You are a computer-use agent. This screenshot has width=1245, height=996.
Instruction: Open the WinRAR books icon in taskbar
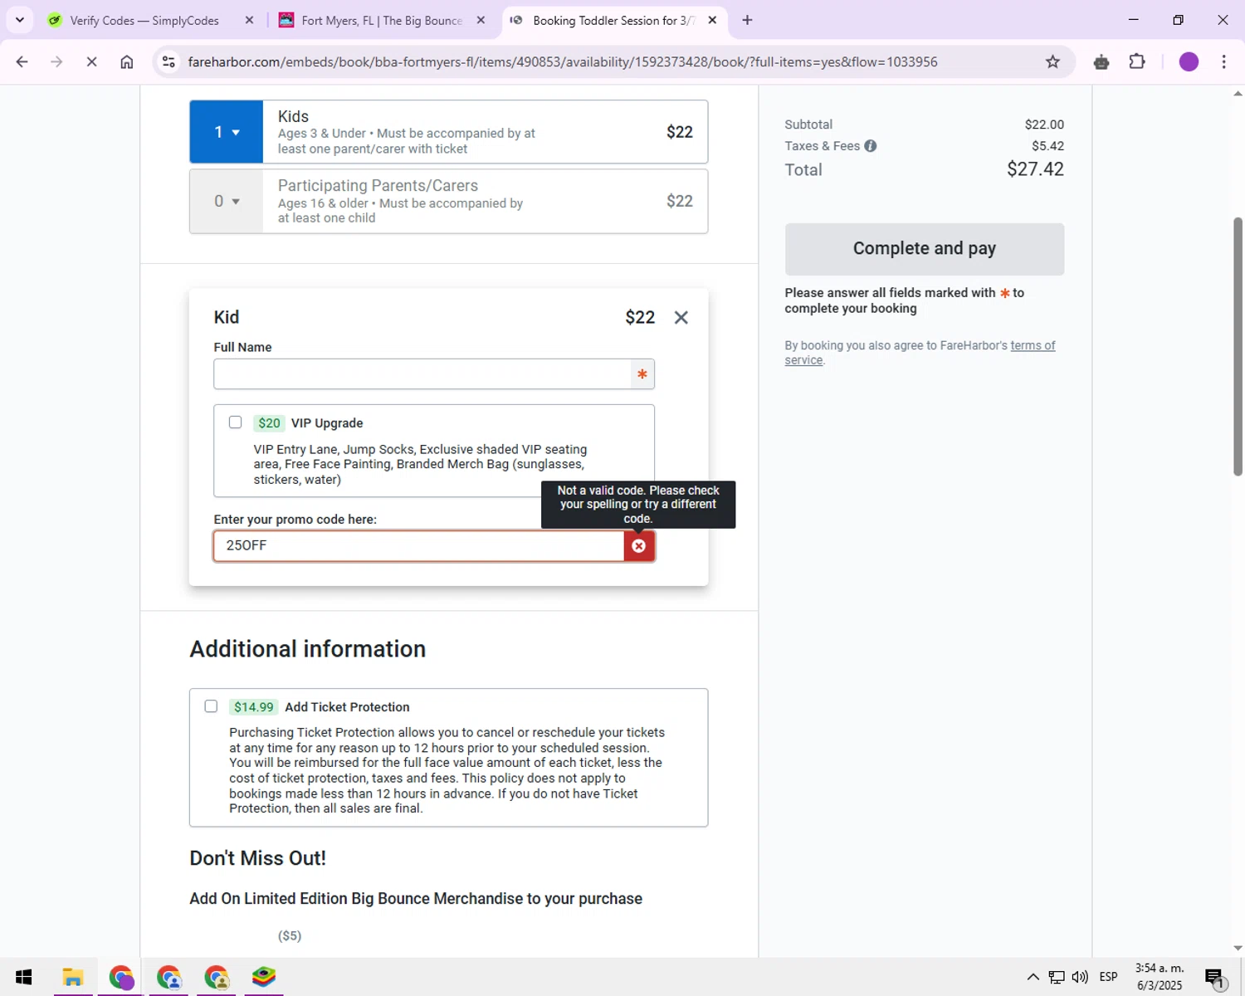(264, 977)
